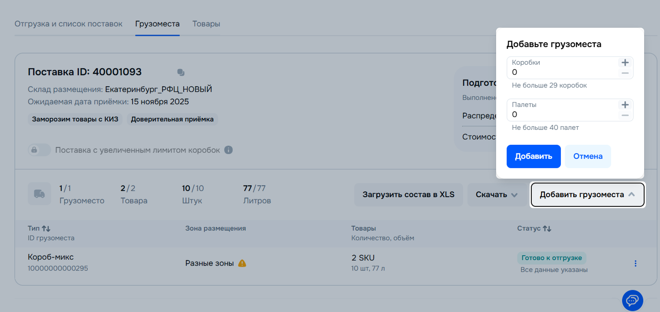Decrease Палеты count with minus
The height and width of the screenshot is (312, 660).
point(625,115)
